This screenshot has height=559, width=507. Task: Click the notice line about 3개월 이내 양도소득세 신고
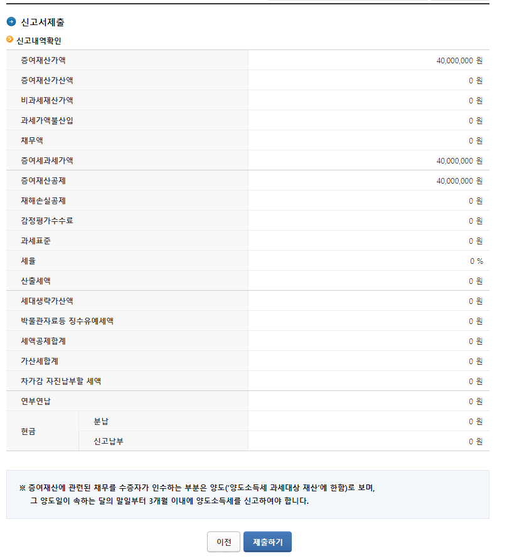(169, 501)
